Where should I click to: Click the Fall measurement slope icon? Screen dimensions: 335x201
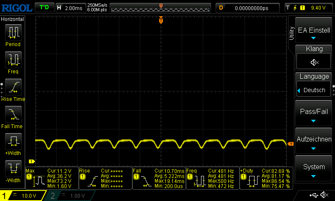(146, 181)
